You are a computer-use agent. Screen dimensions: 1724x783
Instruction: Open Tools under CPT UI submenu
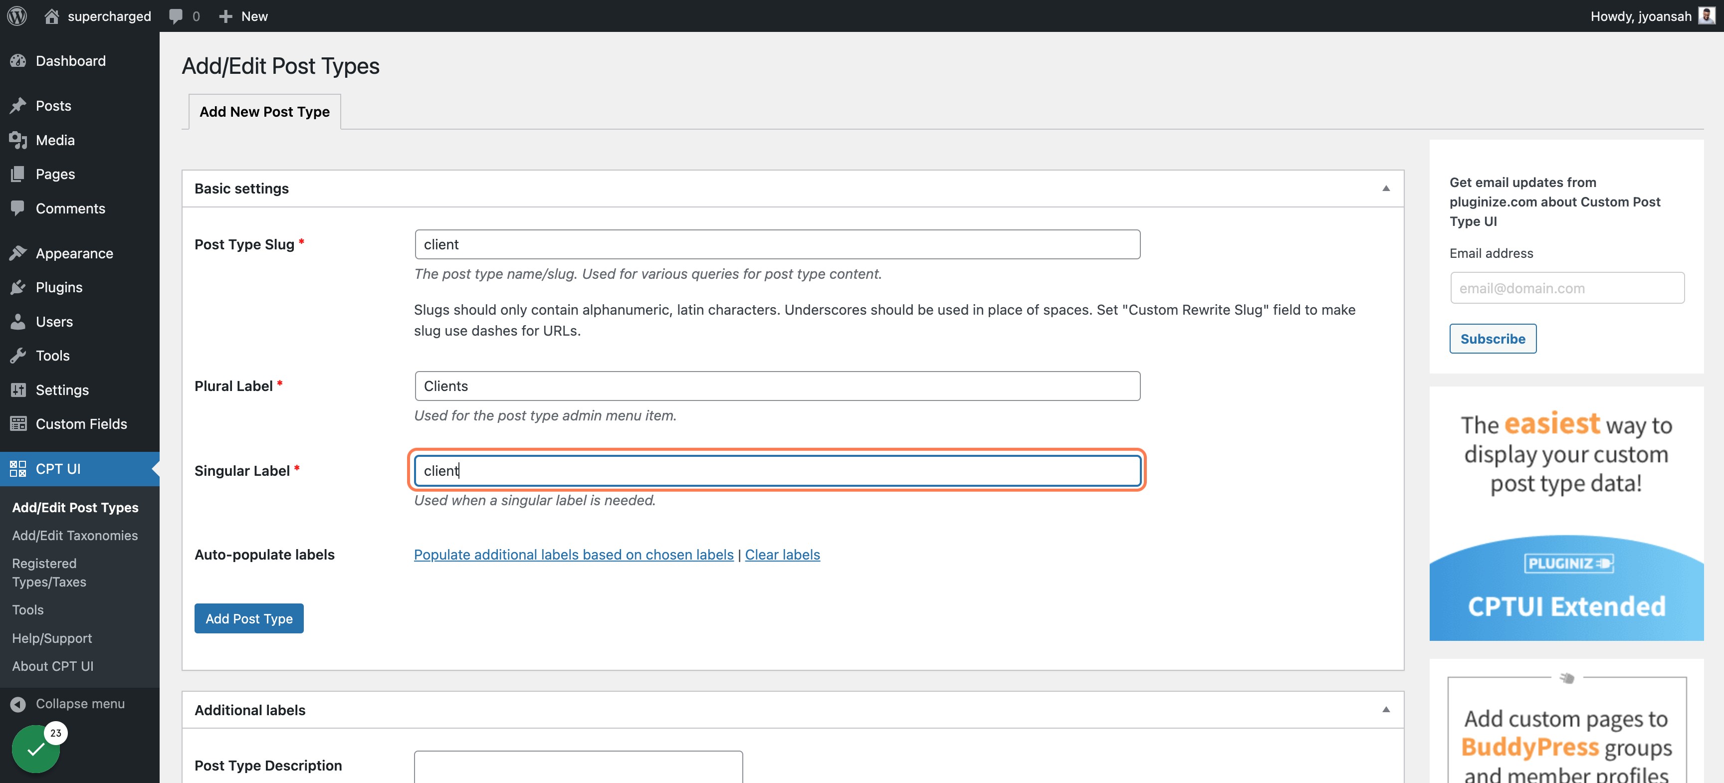(27, 609)
